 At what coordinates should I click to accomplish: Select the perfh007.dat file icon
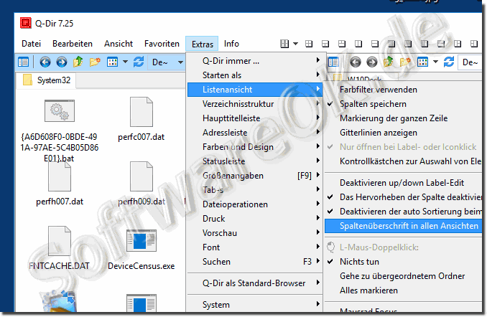(x=60, y=176)
